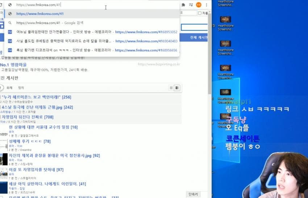Pick suggestion ending in 4169040483
Image resolution: width=308 pixels, height=198 pixels.
92,41
